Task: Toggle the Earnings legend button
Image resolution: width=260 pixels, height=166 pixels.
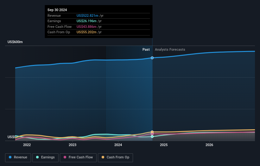Action: click(45, 157)
